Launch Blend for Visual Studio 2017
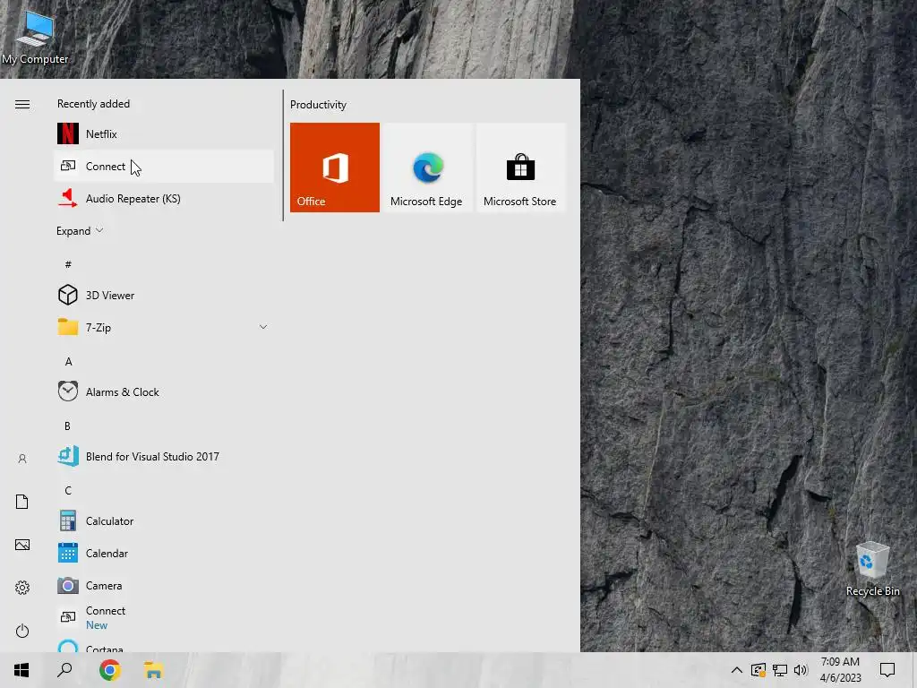917x688 pixels. click(164, 456)
